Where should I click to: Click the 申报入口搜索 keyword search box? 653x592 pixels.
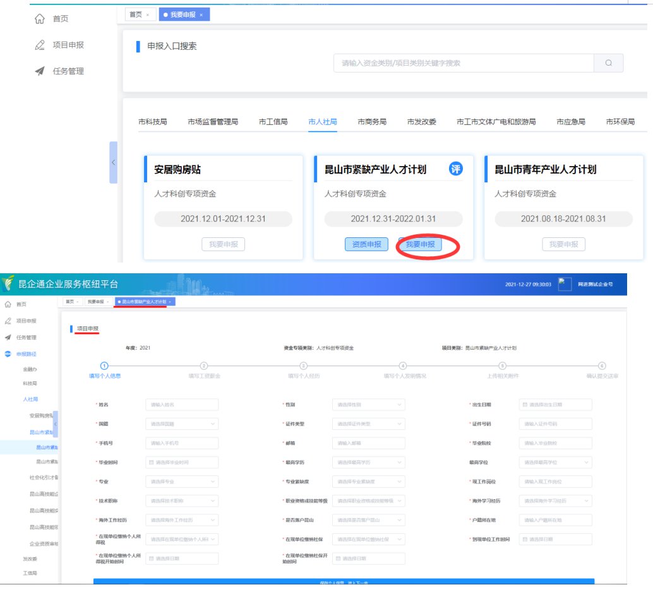(x=464, y=63)
